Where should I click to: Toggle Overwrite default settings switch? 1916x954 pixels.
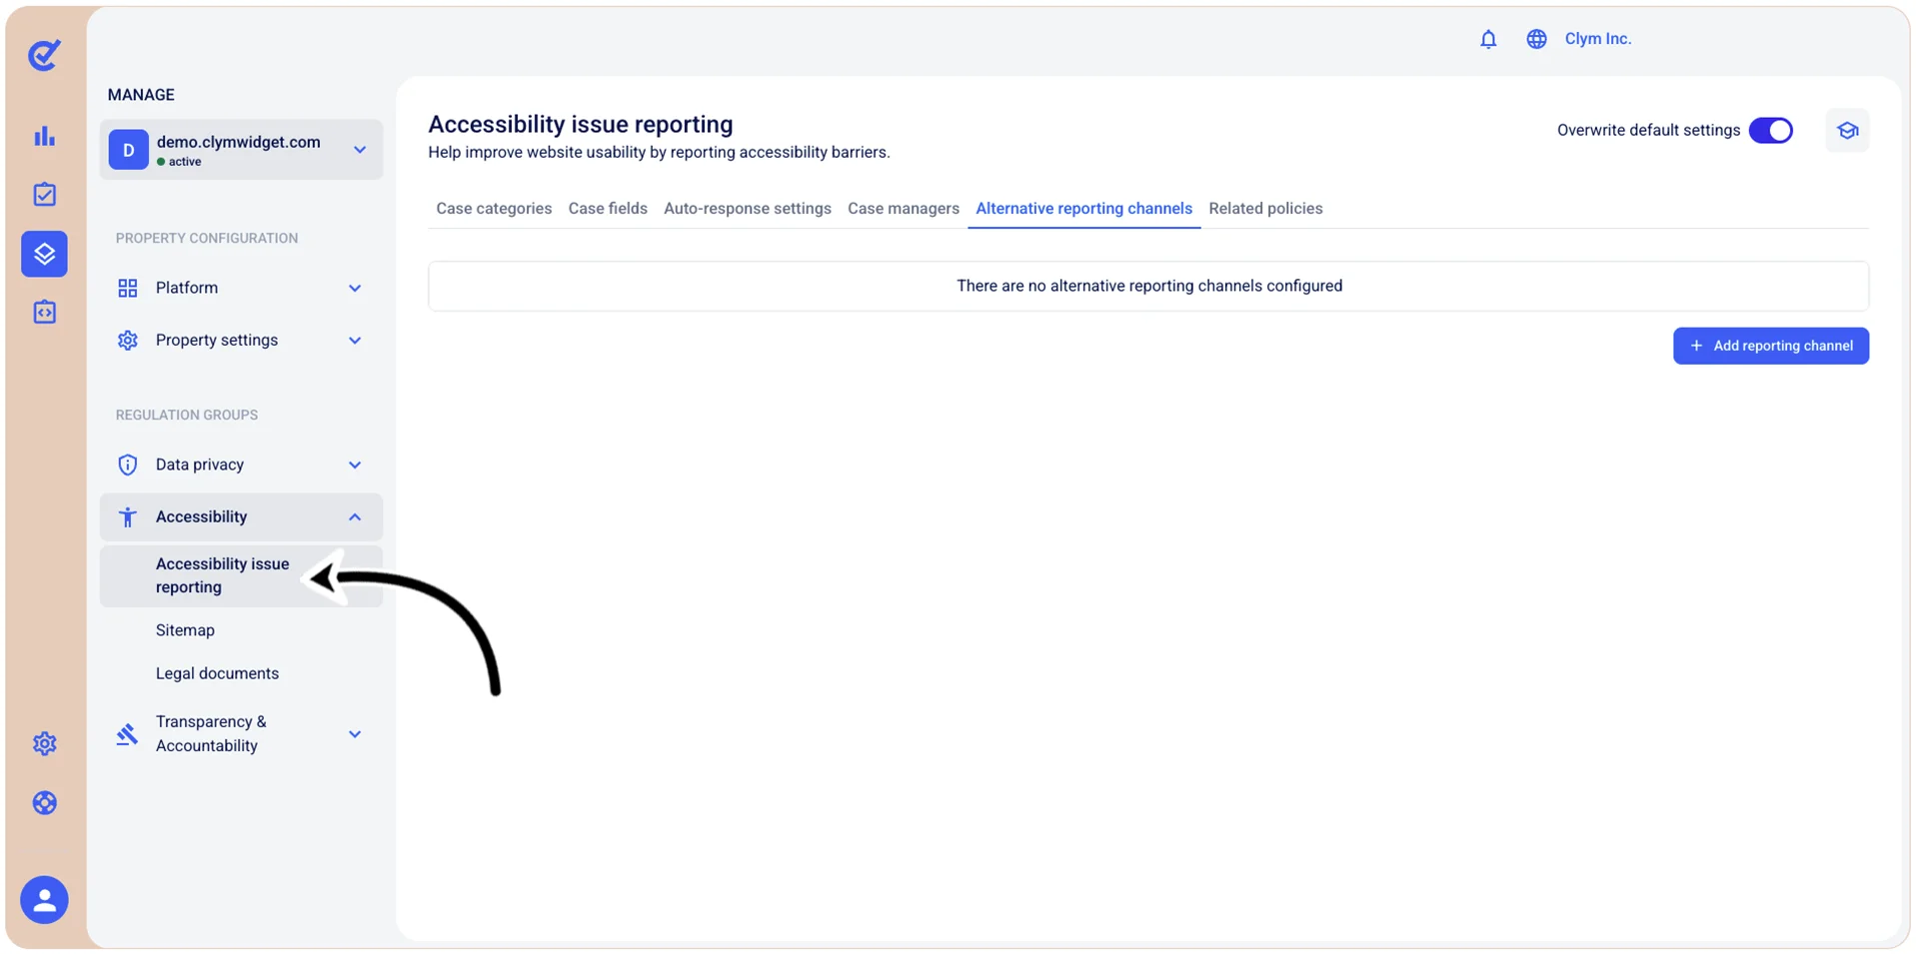coord(1770,131)
